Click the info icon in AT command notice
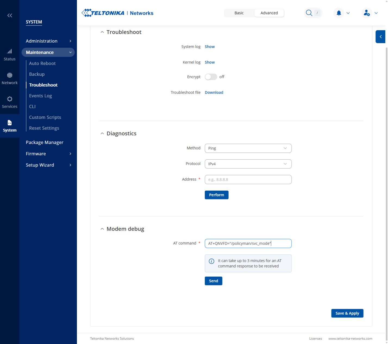388x344 pixels. 211,261
